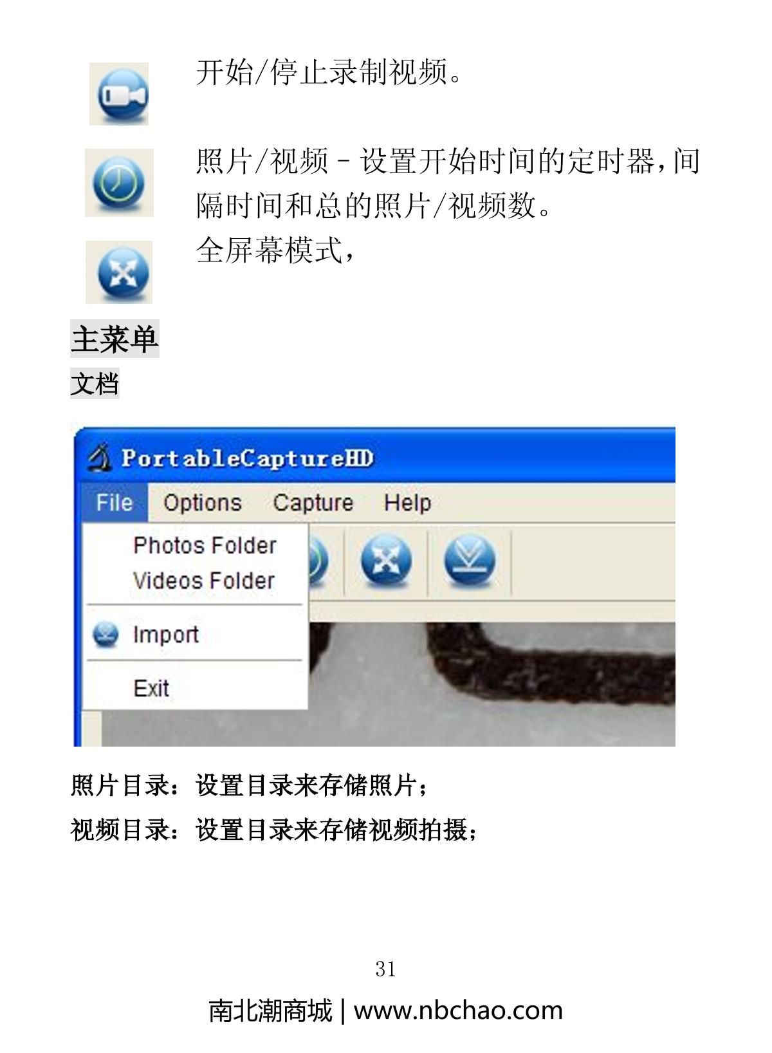This screenshot has height=1053, width=772.
Task: Open the Options menu
Action: [203, 503]
